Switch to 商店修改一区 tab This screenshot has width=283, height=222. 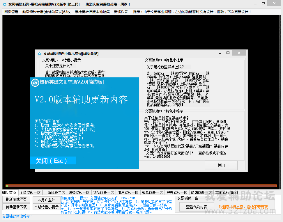pyautogui.click(x=201, y=193)
